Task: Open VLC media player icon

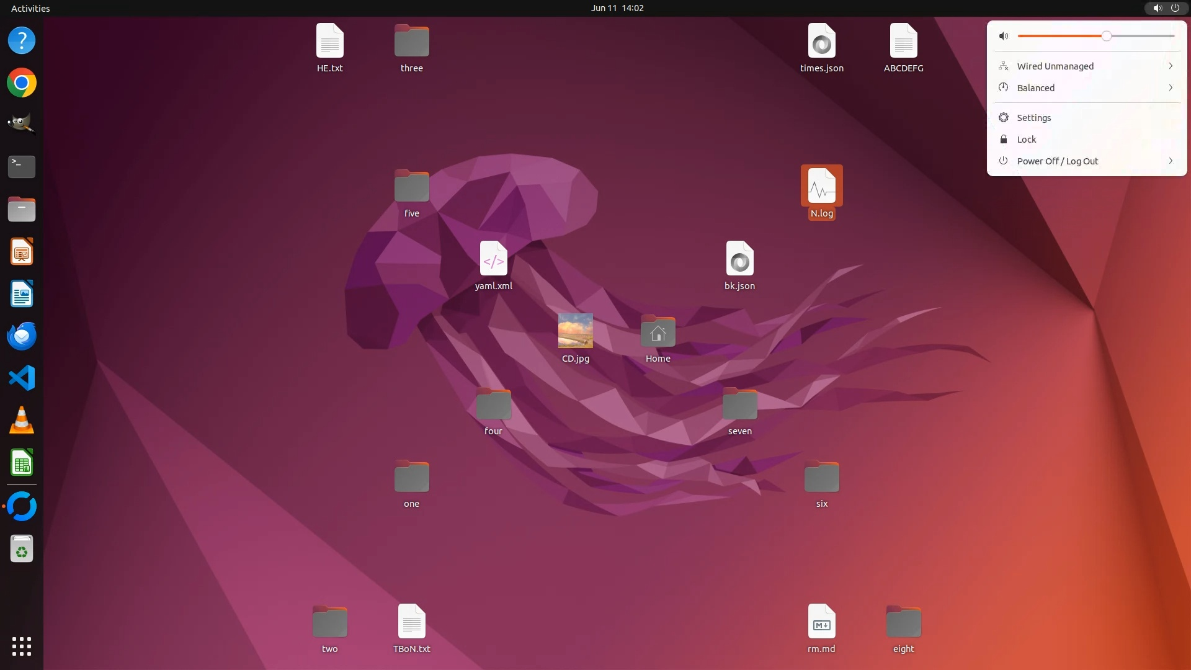Action: [x=22, y=421]
